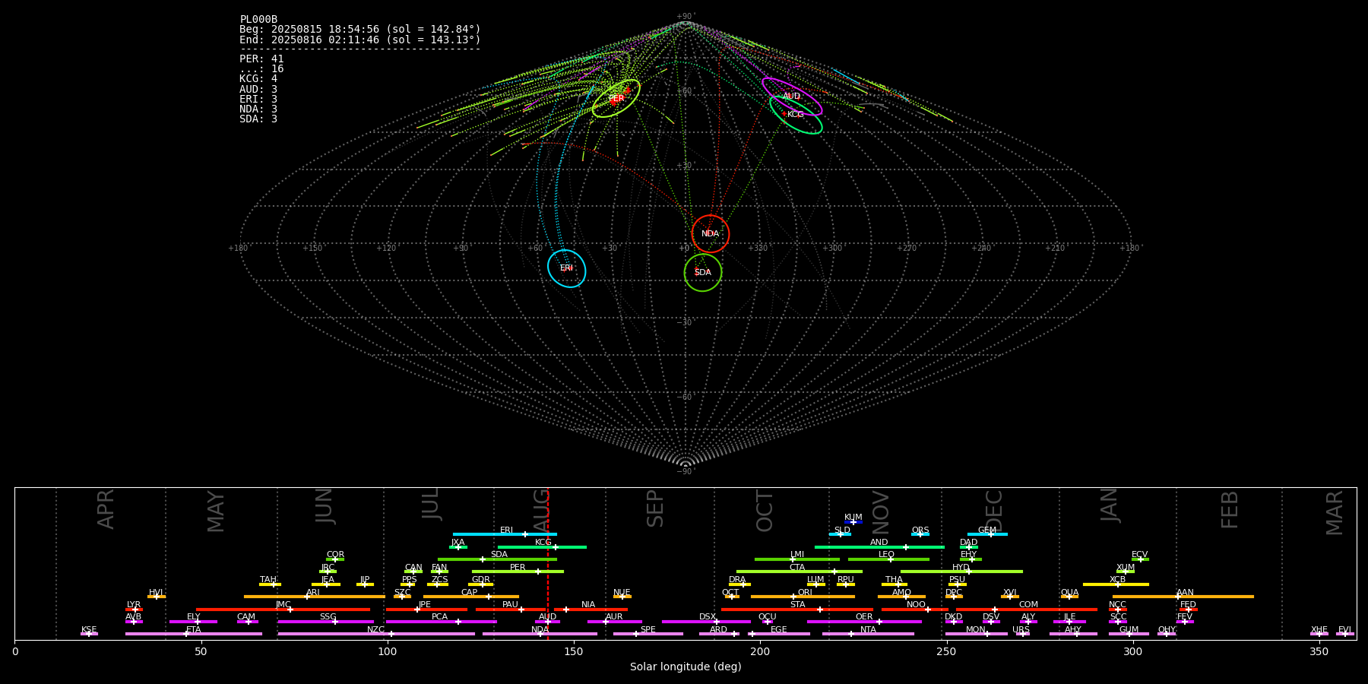The height and width of the screenshot is (684, 1368).
Task: Click the 'AUD: 3' legend count
Action: (x=258, y=89)
